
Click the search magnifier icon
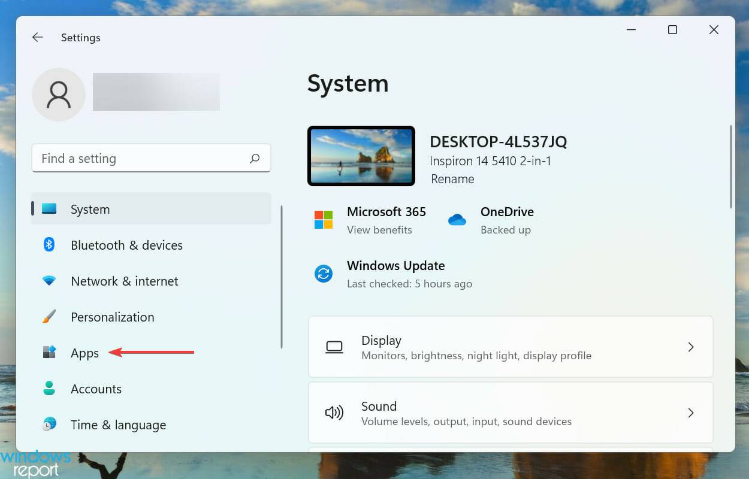(255, 158)
